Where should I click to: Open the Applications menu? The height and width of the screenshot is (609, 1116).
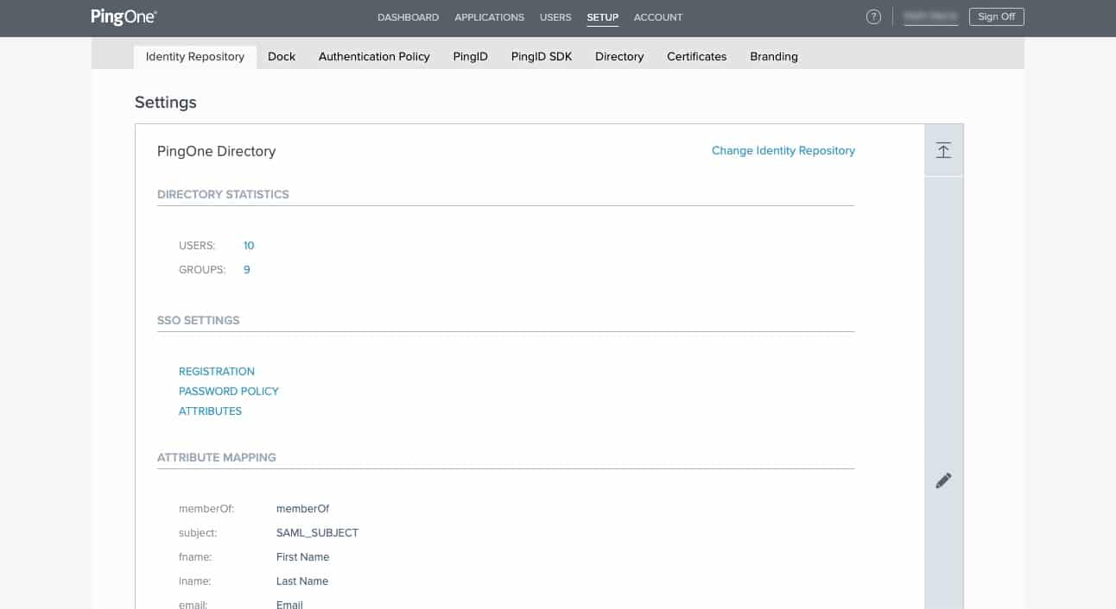coord(489,17)
